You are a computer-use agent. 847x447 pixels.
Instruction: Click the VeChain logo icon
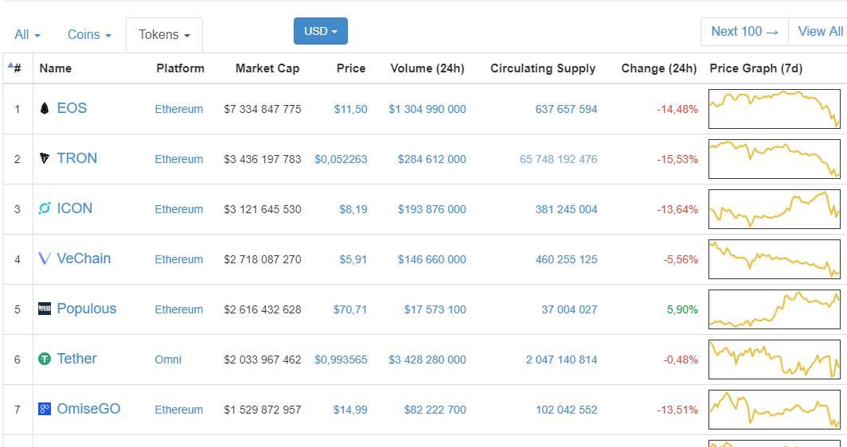point(45,259)
